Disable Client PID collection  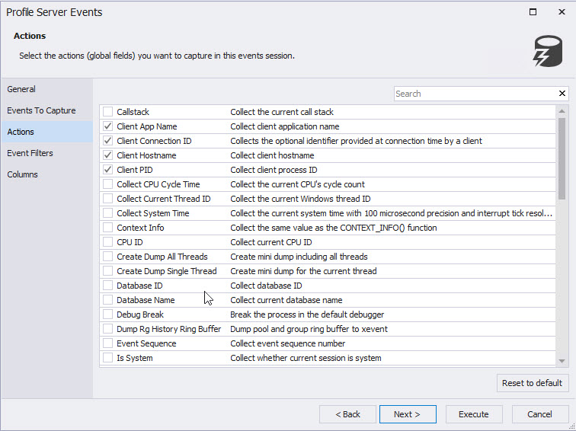pyautogui.click(x=107, y=170)
